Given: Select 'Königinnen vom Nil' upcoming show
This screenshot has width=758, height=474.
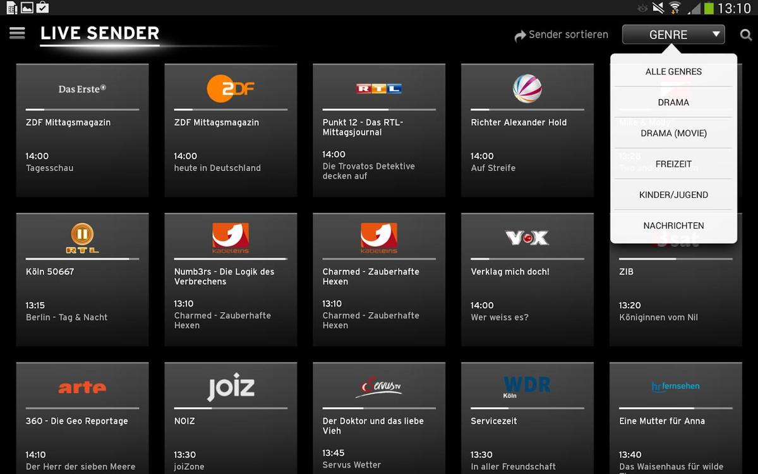Looking at the screenshot, I should (658, 317).
